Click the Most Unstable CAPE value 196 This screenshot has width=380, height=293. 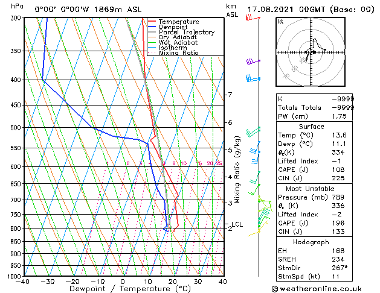coord(338,223)
